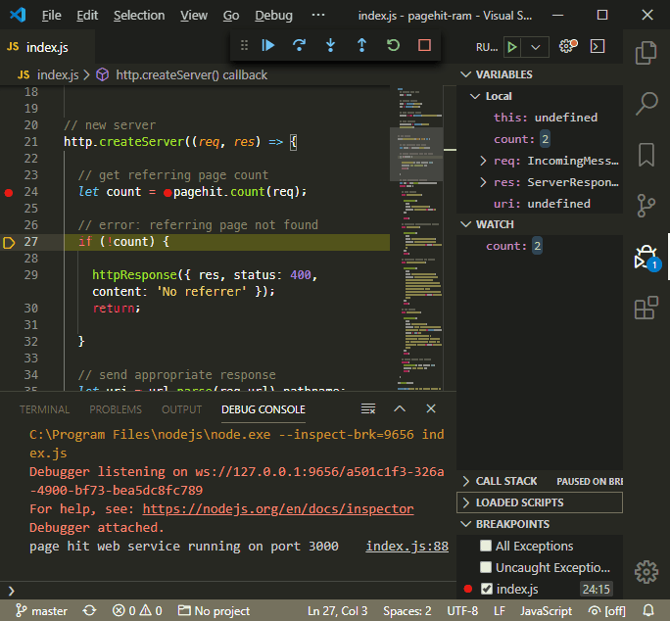Viewport: 670px width, 621px height.
Task: Toggle All Exceptions breakpoint checkbox
Action: (486, 546)
